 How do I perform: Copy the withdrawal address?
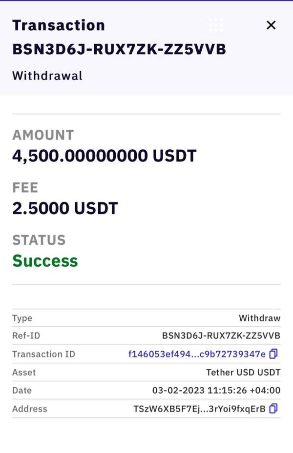[273, 409]
